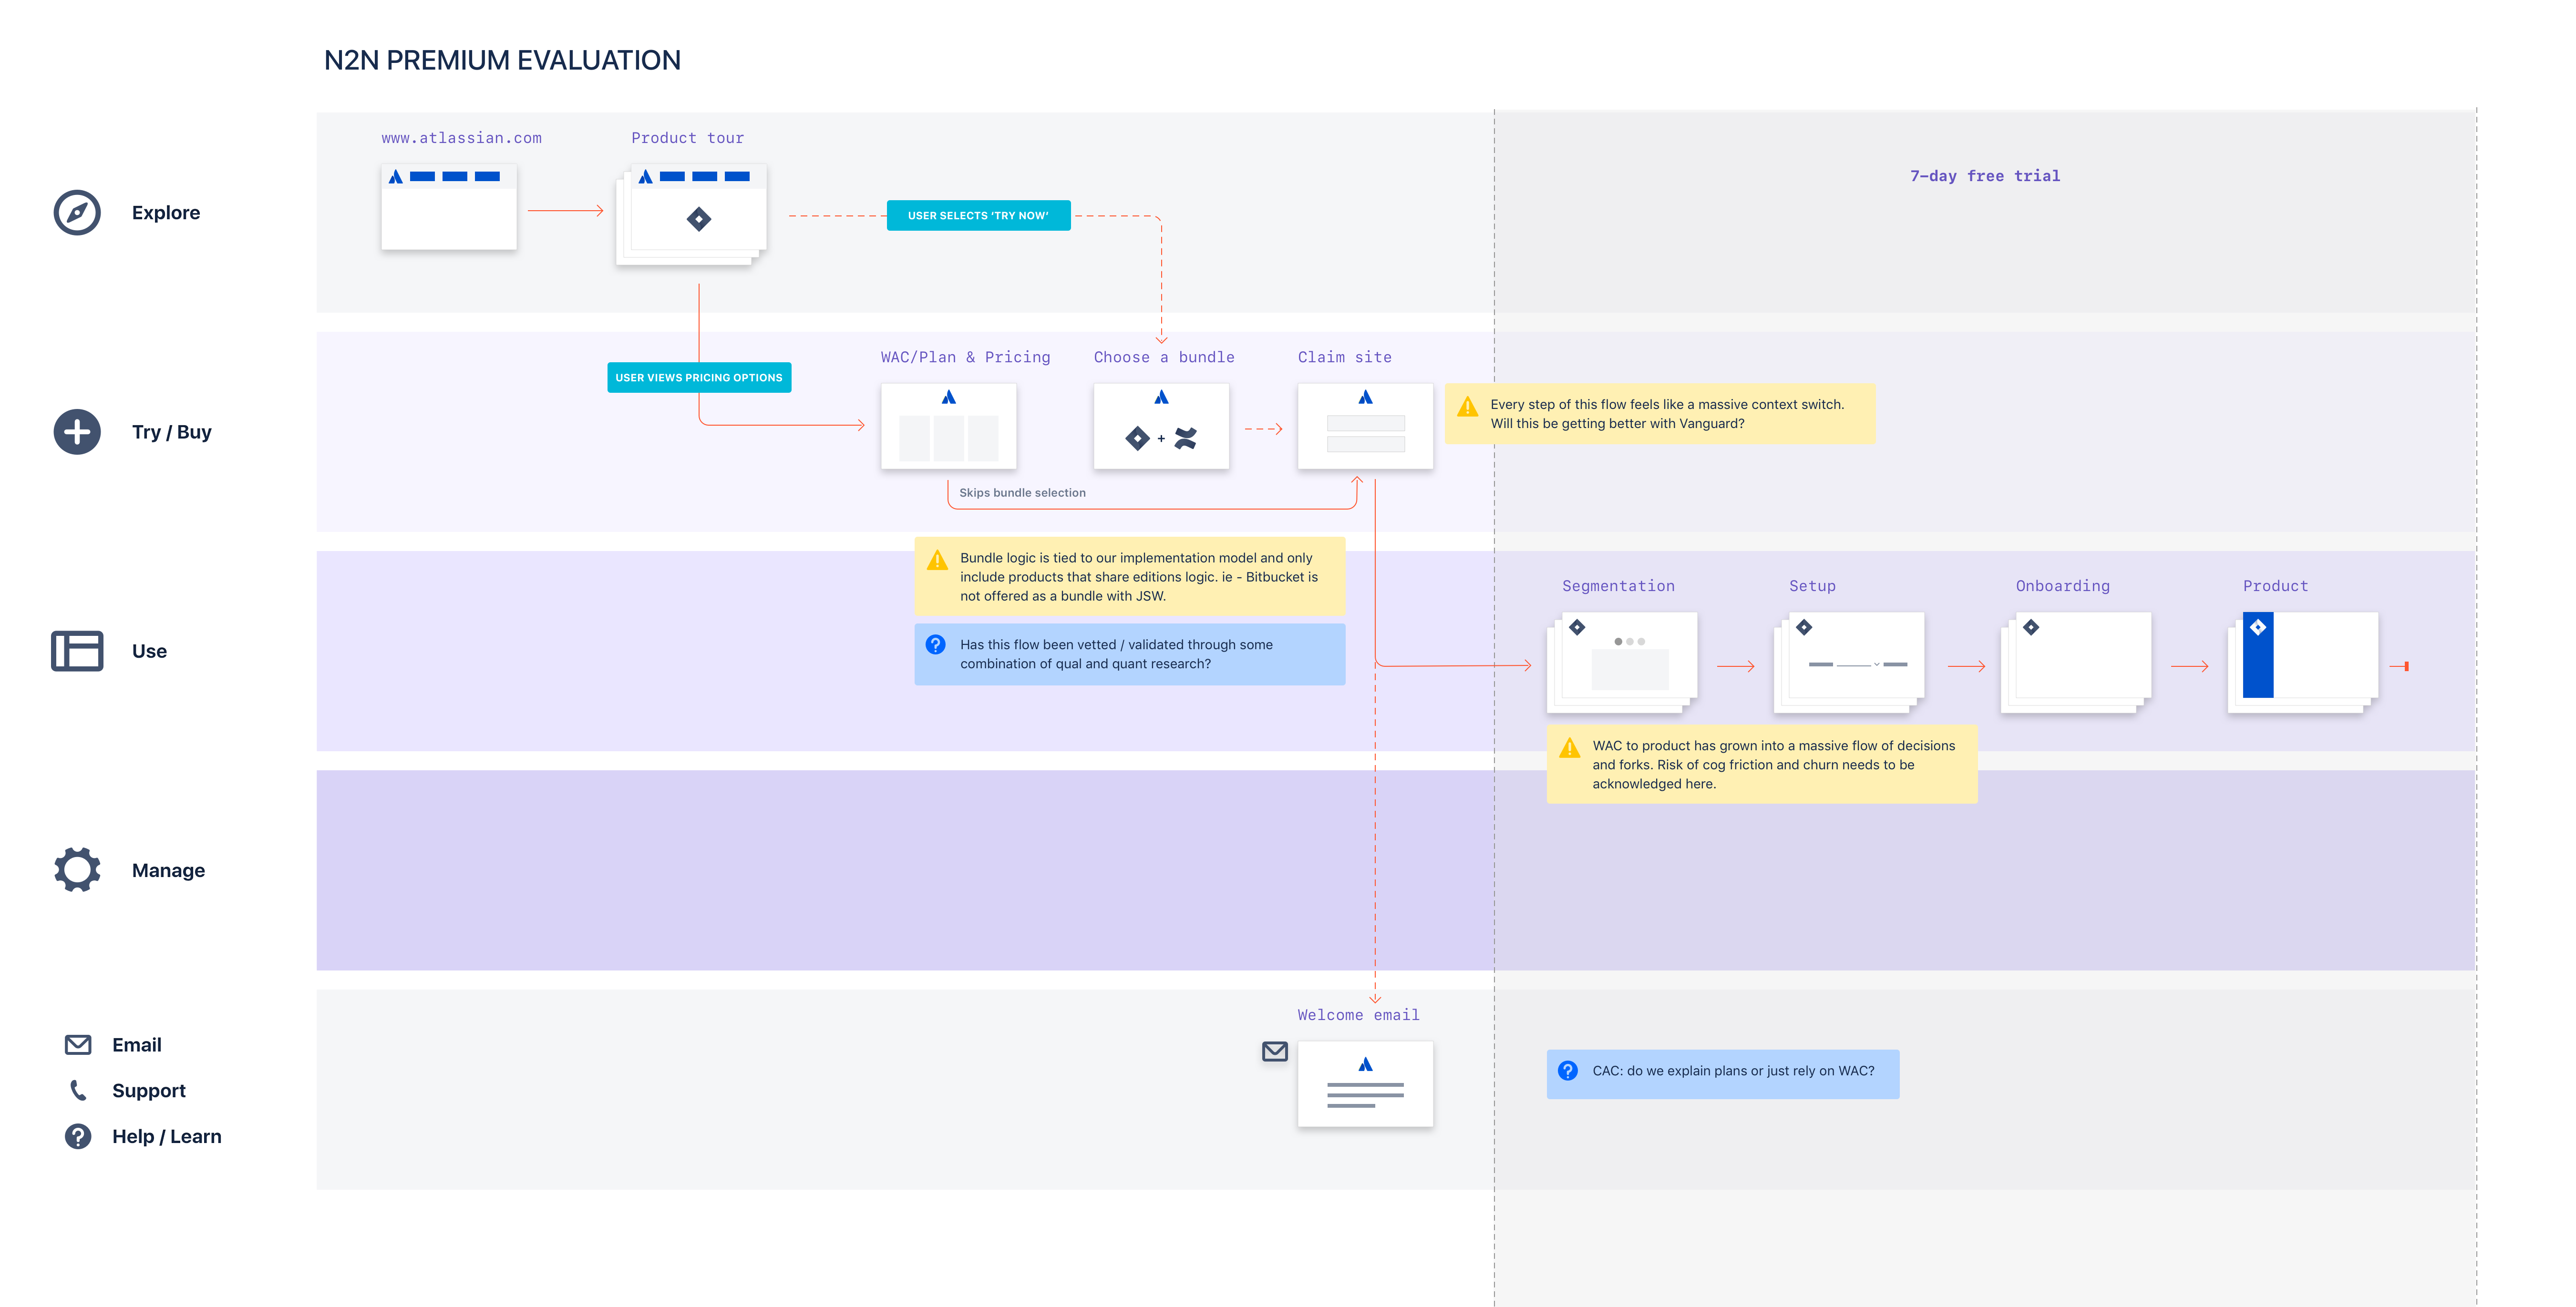The width and height of the screenshot is (2576, 1307).
Task: Click the Email envelope icon in legend
Action: pyautogui.click(x=78, y=1044)
